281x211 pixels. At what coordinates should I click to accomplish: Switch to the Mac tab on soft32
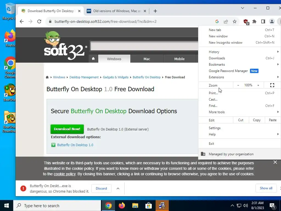(147, 59)
